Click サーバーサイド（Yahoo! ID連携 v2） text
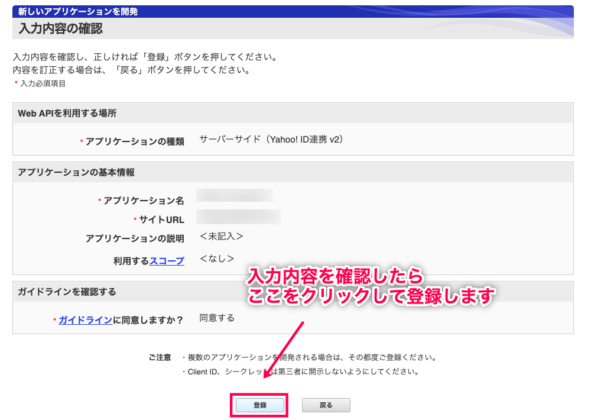 click(271, 139)
